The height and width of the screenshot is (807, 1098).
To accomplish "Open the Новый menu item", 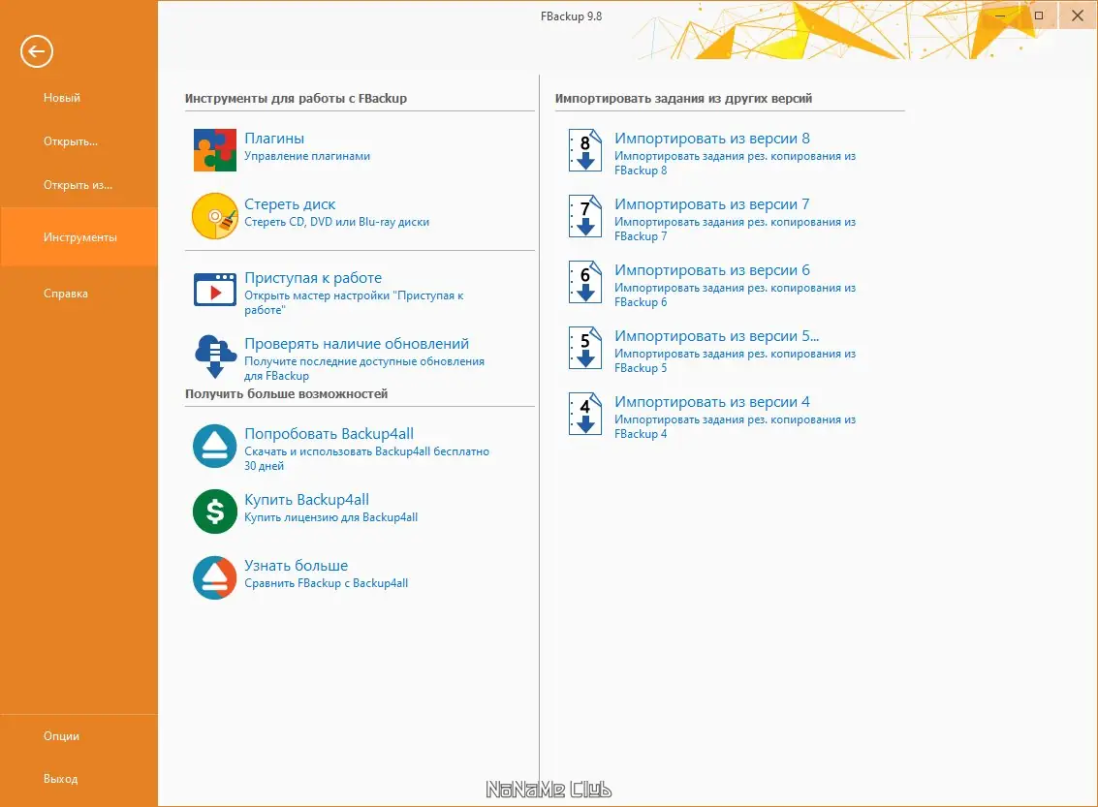I will click(62, 97).
